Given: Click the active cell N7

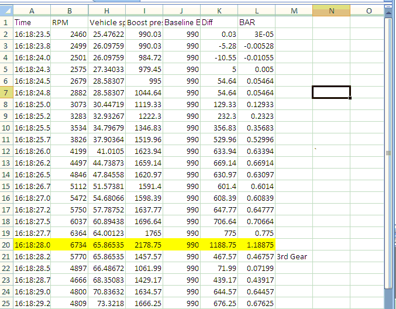Looking at the screenshot, I should [331, 92].
